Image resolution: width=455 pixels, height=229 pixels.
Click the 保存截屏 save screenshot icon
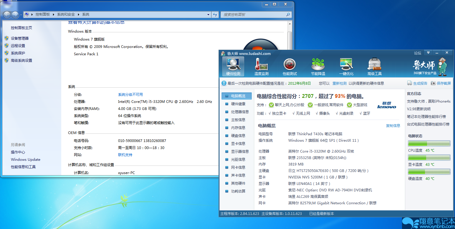pyautogui.click(x=433, y=83)
